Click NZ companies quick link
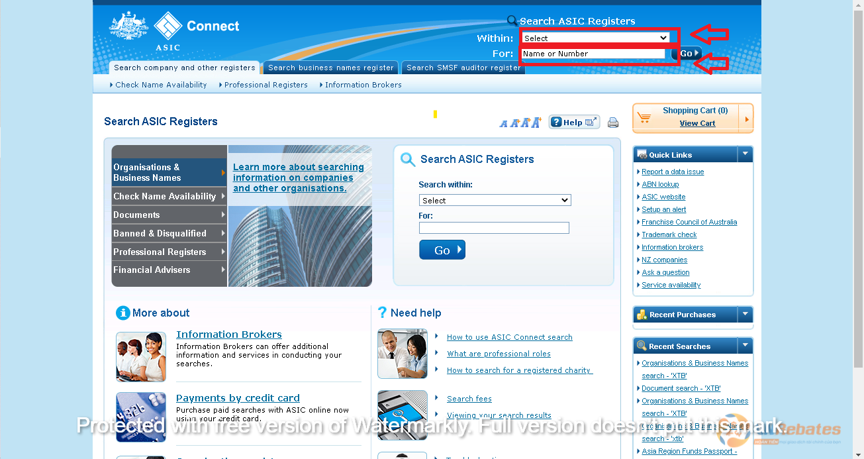The image size is (864, 459). click(x=664, y=260)
